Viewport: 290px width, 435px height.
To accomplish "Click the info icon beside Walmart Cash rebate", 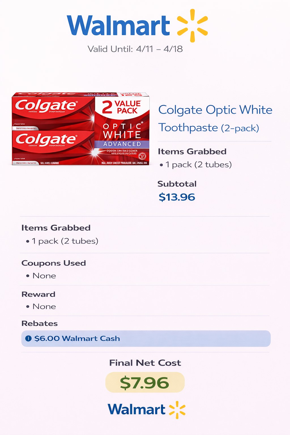I will (28, 338).
